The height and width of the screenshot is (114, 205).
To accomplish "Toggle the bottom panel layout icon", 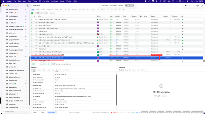I will 198,5.
